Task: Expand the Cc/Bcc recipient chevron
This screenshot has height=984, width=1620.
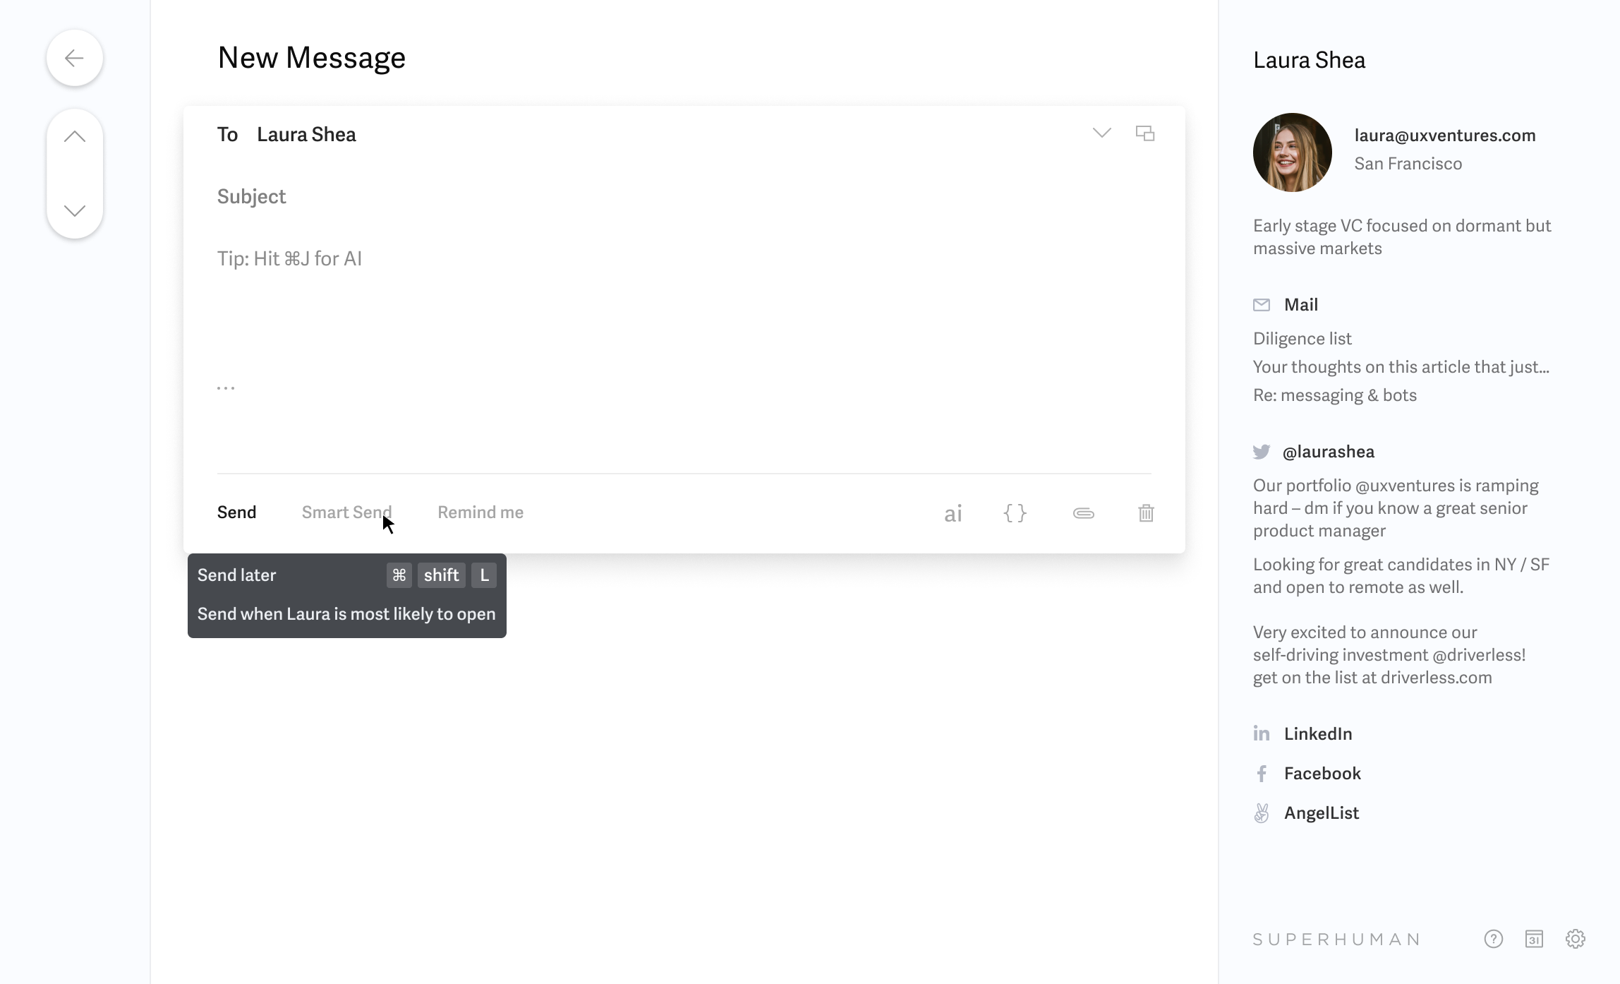Action: coord(1101,133)
